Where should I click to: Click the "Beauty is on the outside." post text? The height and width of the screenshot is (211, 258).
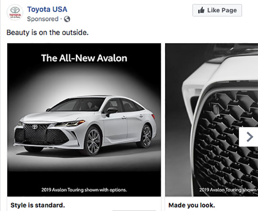pyautogui.click(x=48, y=33)
